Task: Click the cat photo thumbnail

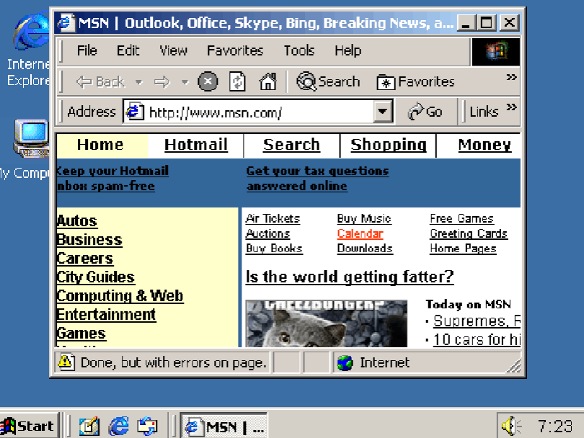Action: coord(327,323)
